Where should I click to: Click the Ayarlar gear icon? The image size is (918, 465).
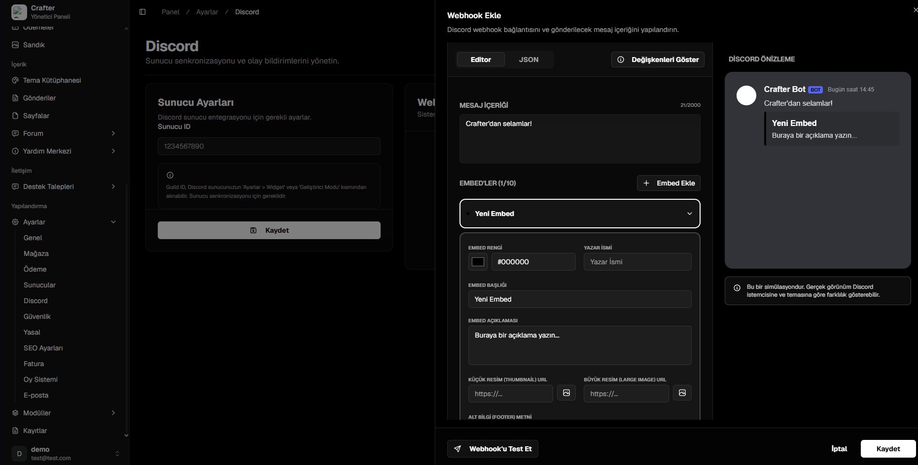15,222
